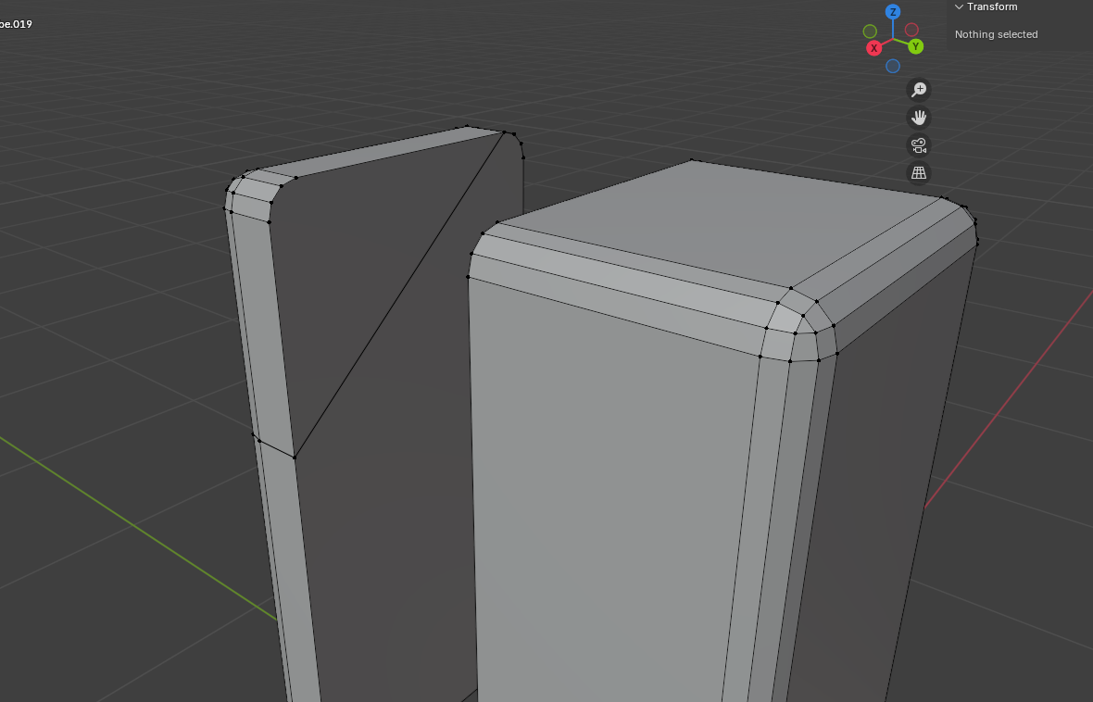Click the 'Nothing selected' text in Transform panel
1093x702 pixels.
point(996,34)
